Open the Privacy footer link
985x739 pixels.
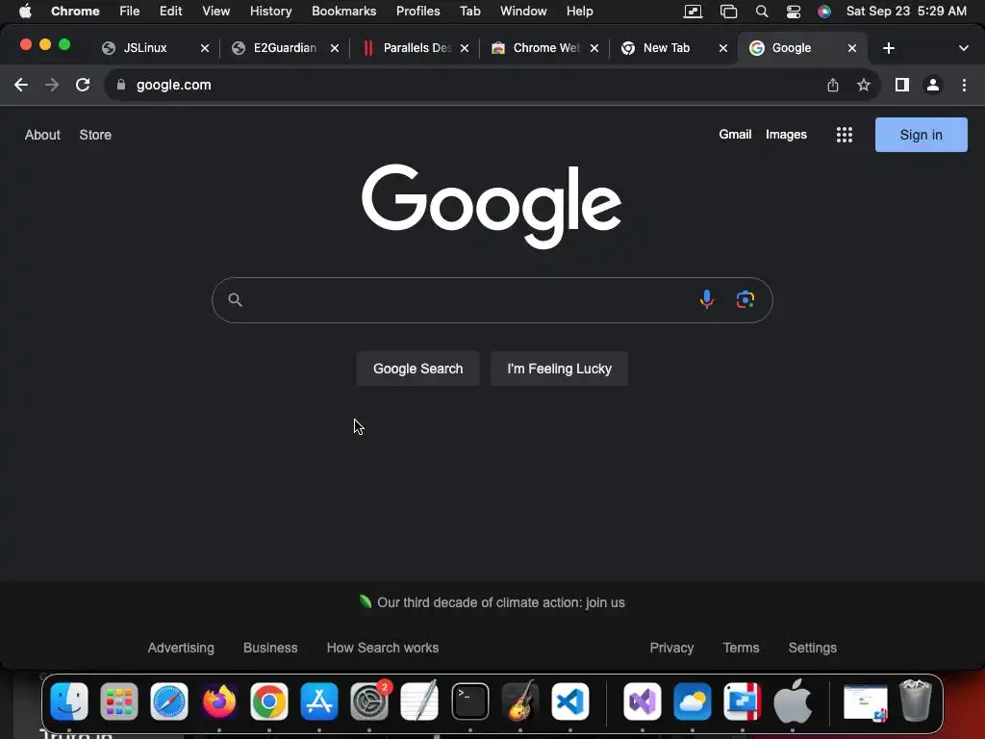pos(671,648)
